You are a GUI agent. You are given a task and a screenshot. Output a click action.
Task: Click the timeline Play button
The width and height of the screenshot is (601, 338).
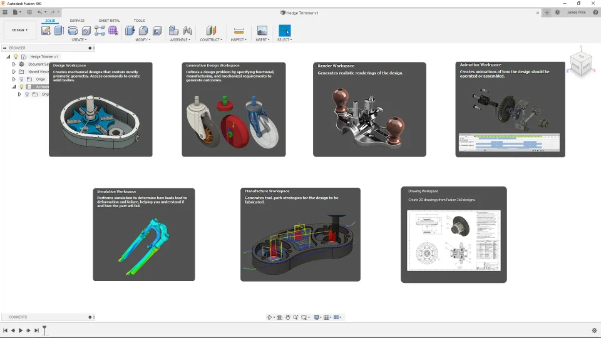21,330
